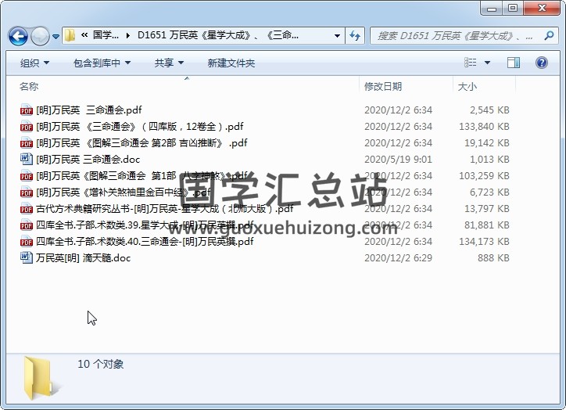Click the D1651 万民英 breadcrumb segment
The image size is (566, 410).
pyautogui.click(x=217, y=35)
